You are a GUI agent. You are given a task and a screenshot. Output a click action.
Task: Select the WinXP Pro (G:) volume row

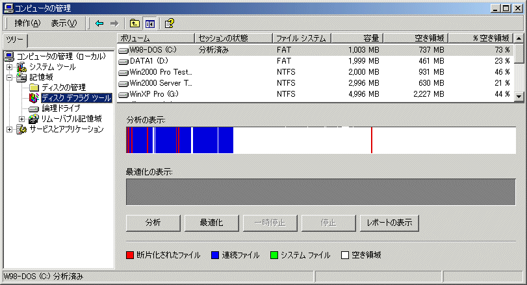(x=316, y=94)
